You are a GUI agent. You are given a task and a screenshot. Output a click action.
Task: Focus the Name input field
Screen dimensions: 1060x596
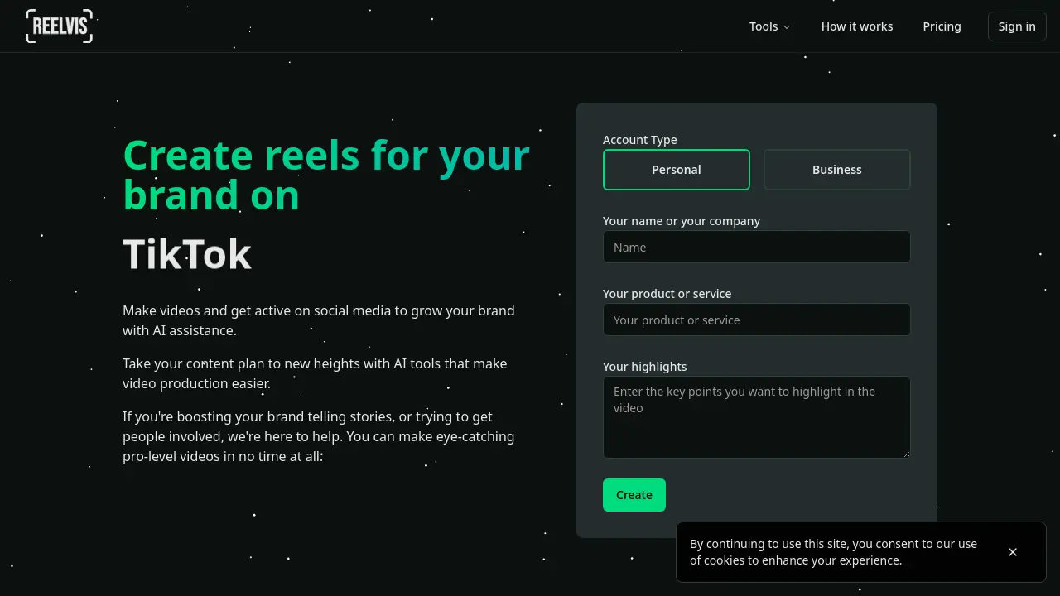coord(756,247)
